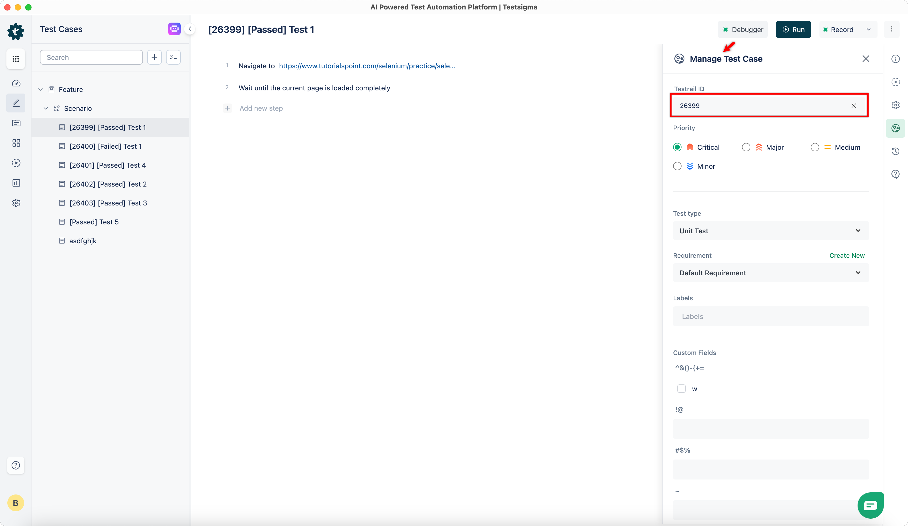This screenshot has height=526, width=908.
Task: Open the Elements grid icon in left sidebar
Action: [16, 143]
